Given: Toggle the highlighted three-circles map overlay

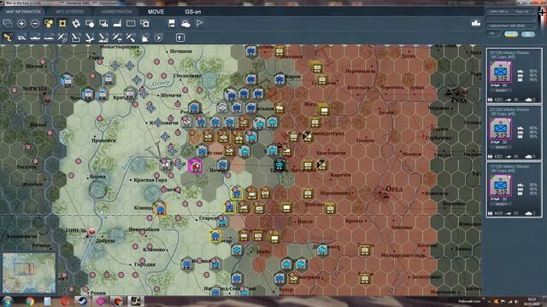Looking at the screenshot, I should coord(49,23).
